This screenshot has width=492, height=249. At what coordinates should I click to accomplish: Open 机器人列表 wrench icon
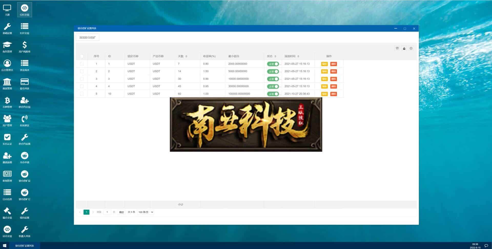pos(25,231)
